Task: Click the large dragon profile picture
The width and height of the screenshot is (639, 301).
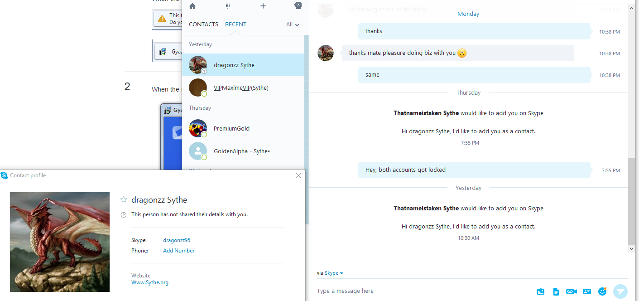Action: 60,242
